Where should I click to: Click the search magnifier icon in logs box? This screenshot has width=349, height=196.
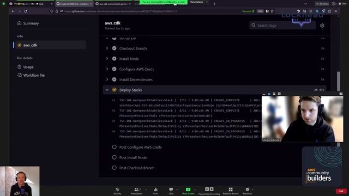254,26
